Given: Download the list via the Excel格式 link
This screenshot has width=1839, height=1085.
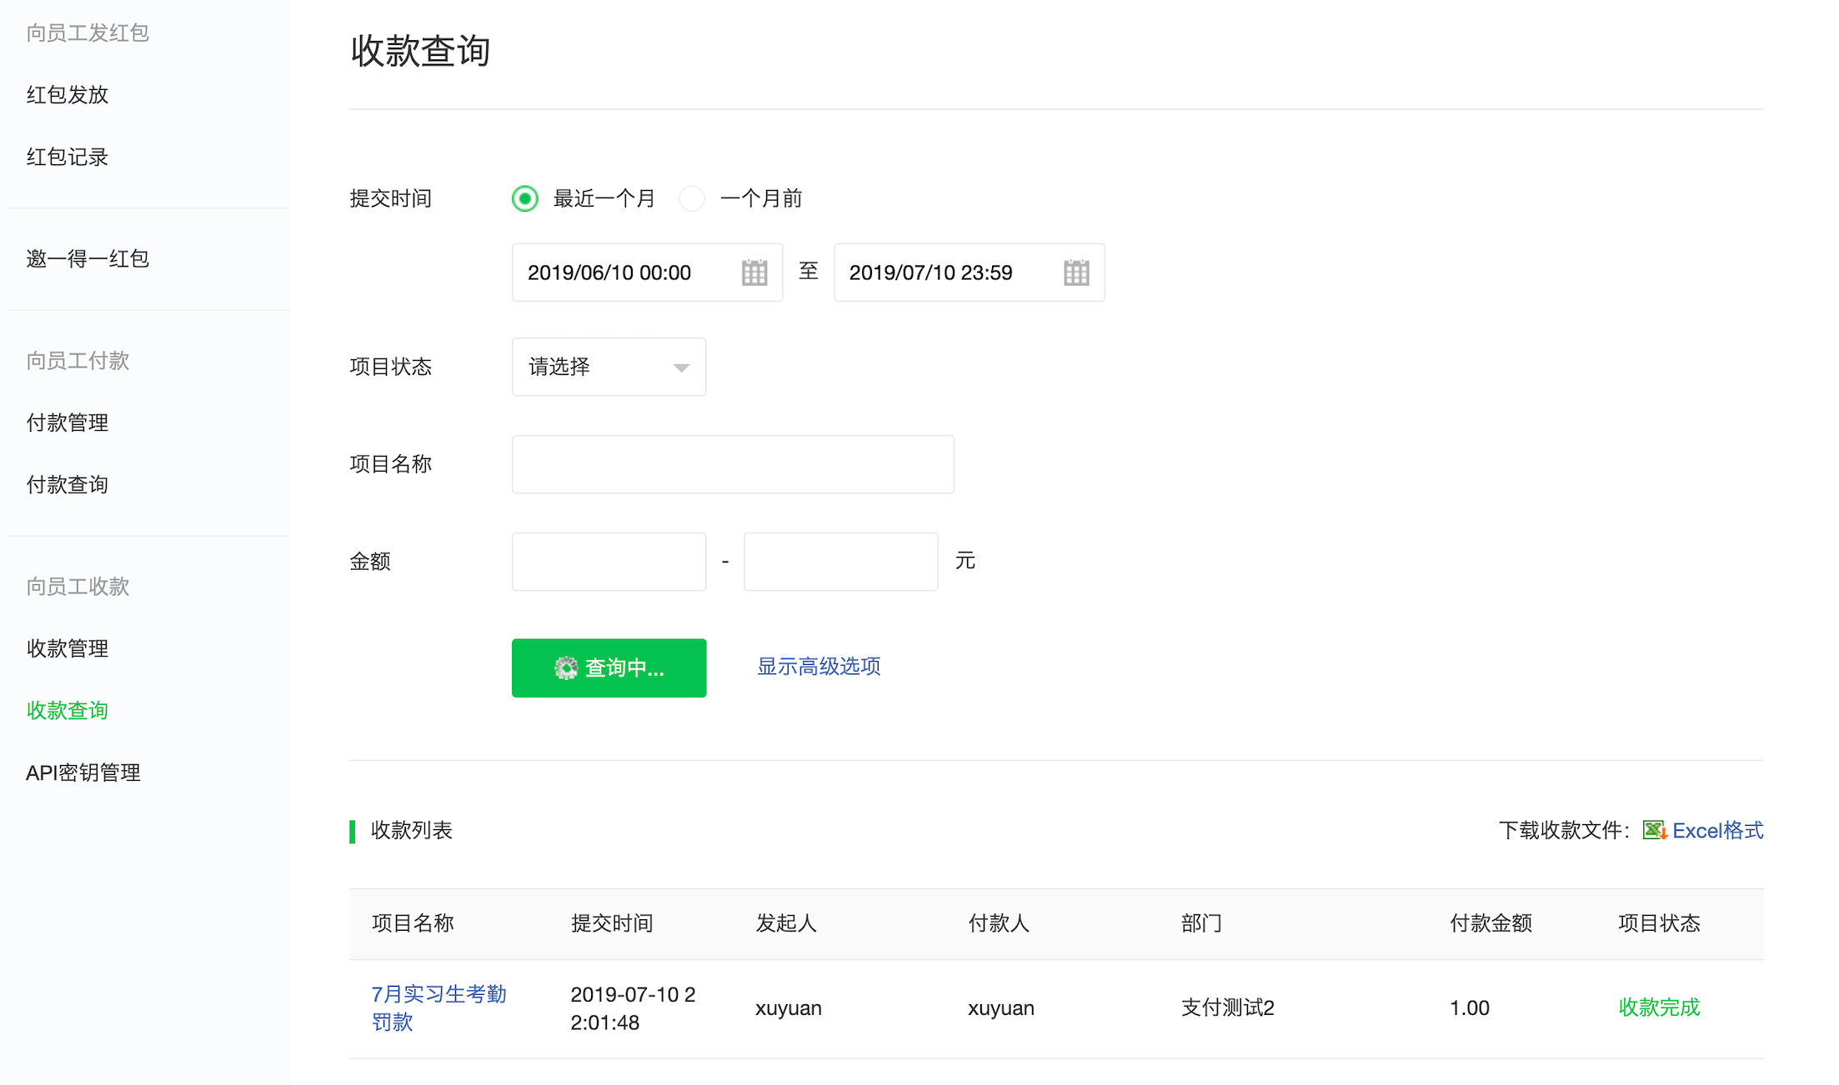Looking at the screenshot, I should coord(1717,830).
